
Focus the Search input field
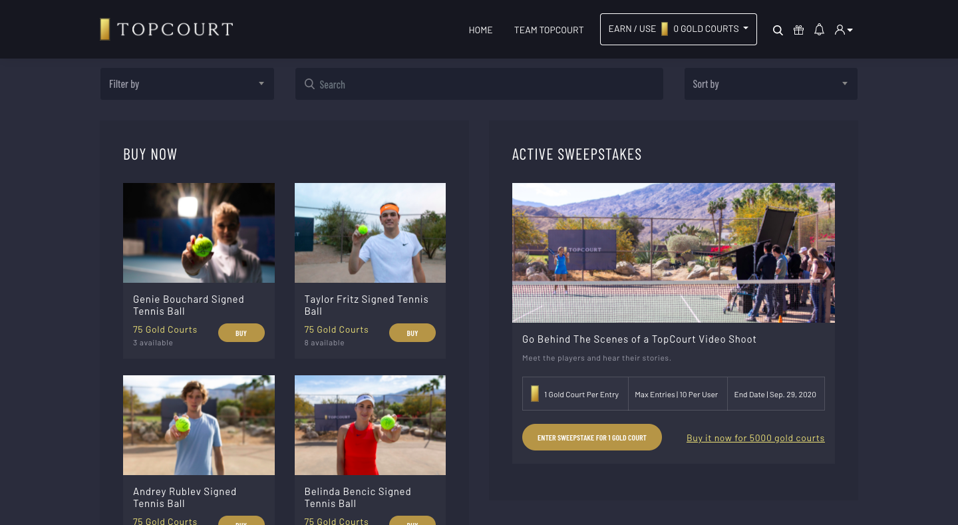click(479, 84)
